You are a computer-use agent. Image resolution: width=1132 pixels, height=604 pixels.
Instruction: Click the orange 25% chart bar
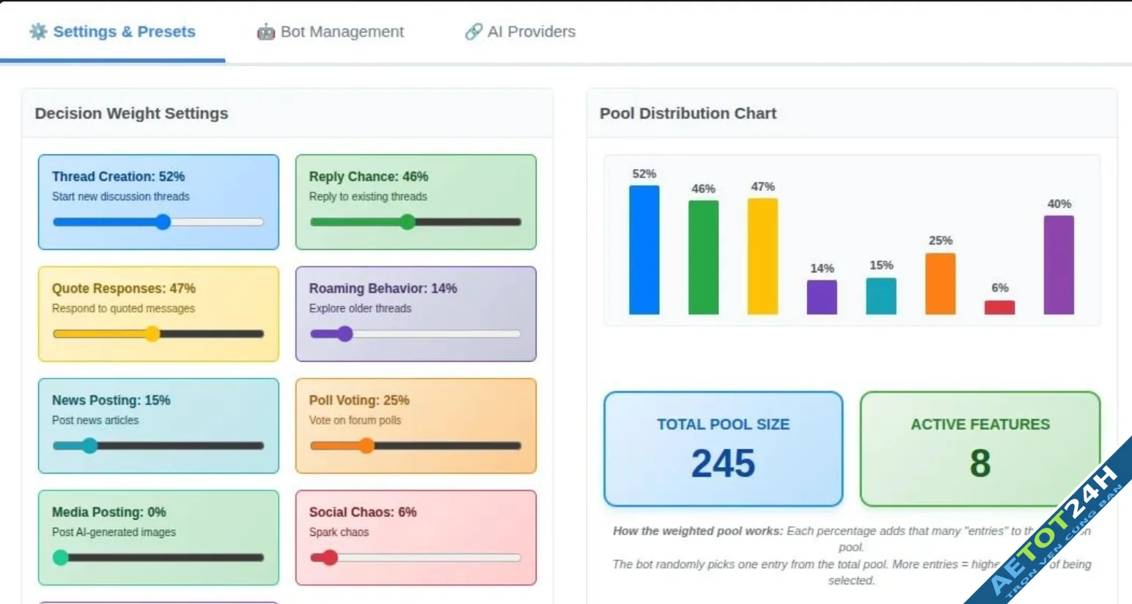coord(940,284)
